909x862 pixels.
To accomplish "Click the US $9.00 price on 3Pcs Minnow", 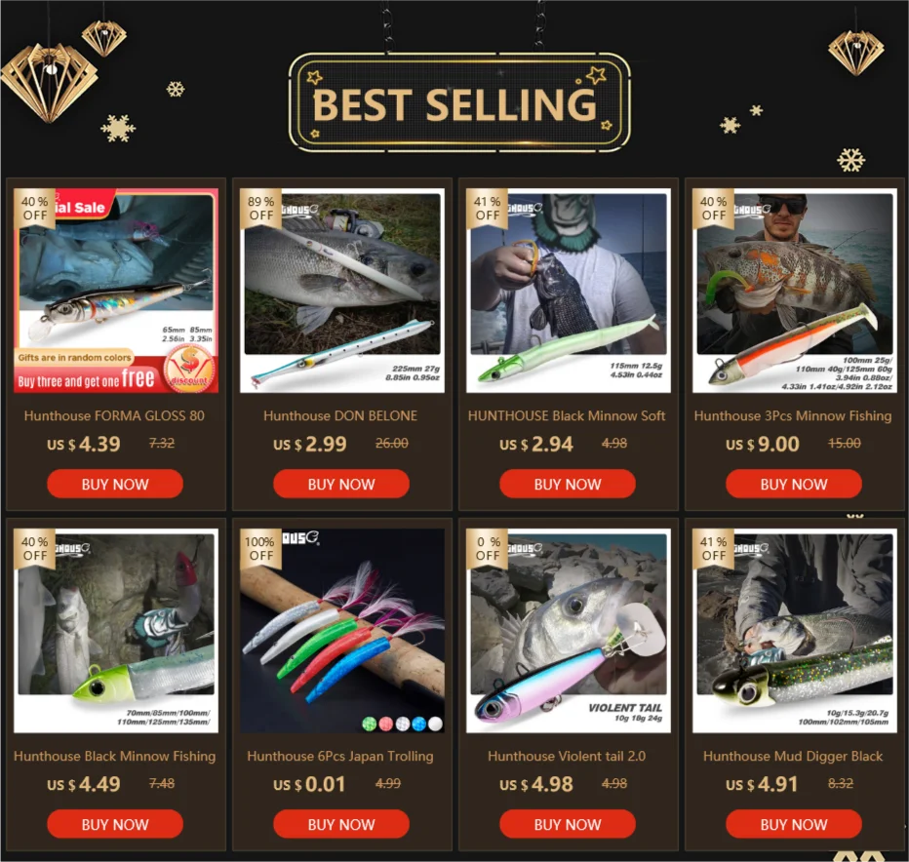I will 763,444.
